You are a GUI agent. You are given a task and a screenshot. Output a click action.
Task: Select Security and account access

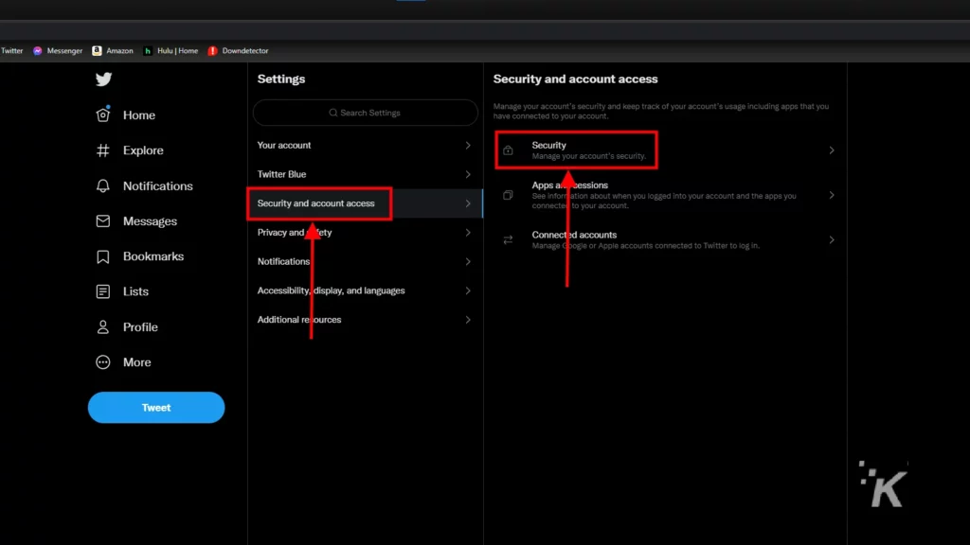click(x=365, y=203)
